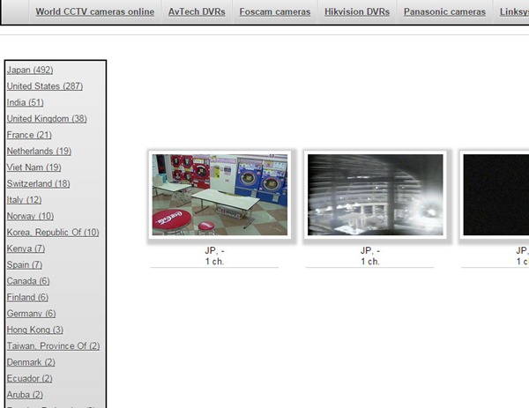Viewport: 529px width, 408px height.
Task: Open France (21) cameras
Action: click(x=29, y=135)
